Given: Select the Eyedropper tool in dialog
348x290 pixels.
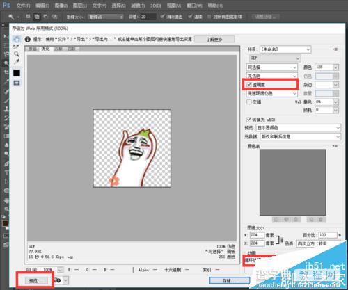Looking at the screenshot, I should (16, 61).
